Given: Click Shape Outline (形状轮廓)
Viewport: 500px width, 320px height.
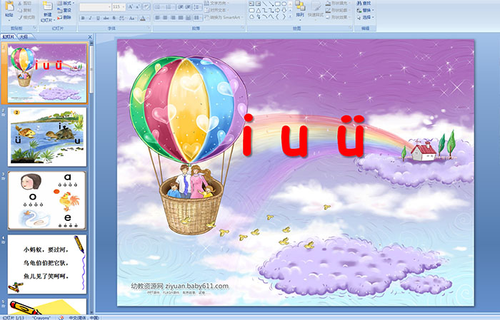Looking at the screenshot, I should pos(339,10).
